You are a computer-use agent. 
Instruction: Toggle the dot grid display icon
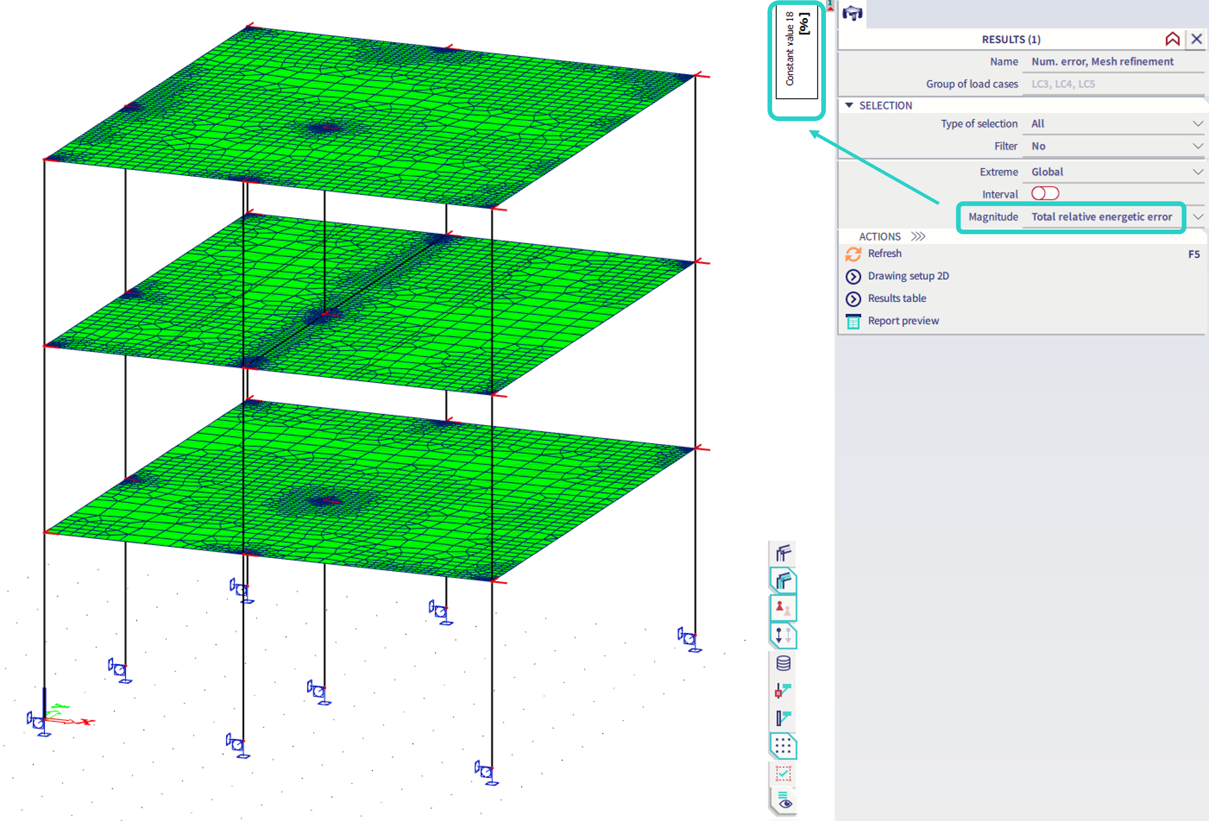(x=783, y=746)
